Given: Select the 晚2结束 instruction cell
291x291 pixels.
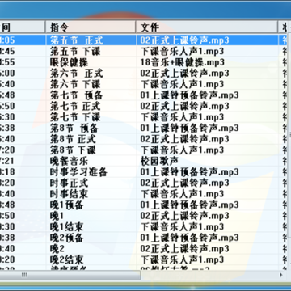Looking at the screenshot, I should click(x=66, y=259).
